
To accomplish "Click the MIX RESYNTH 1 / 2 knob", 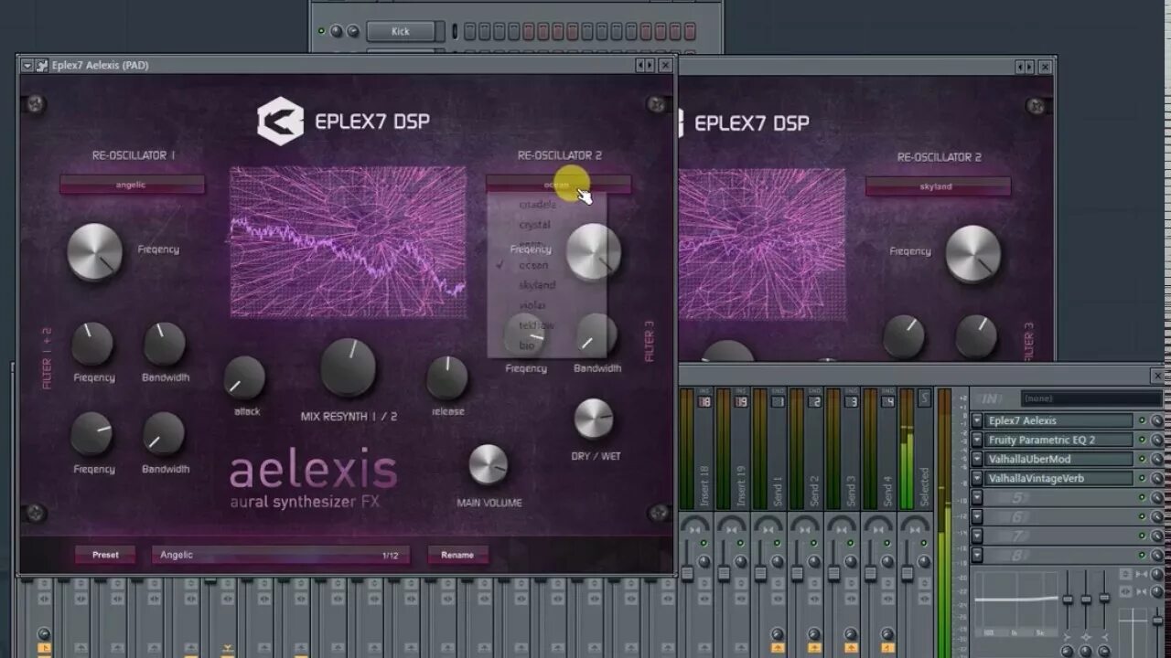I will point(348,367).
